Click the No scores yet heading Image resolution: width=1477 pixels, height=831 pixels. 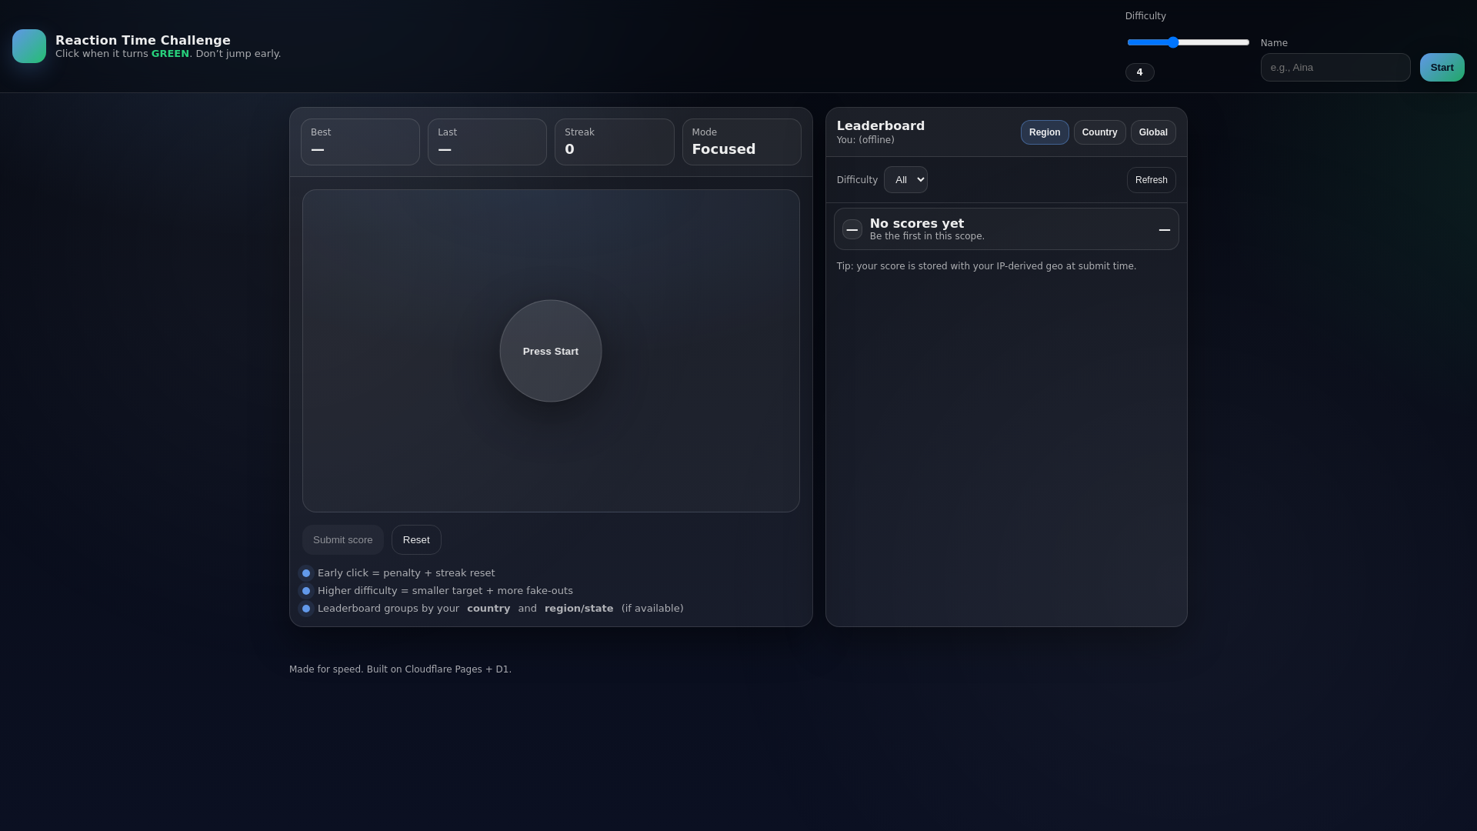(917, 224)
